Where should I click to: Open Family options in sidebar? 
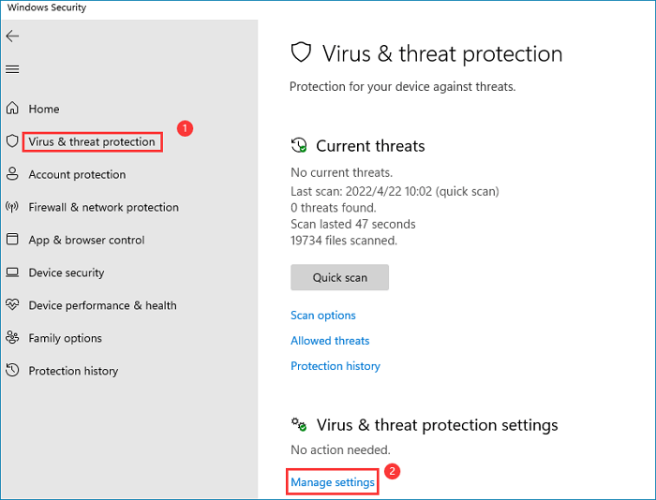coord(65,338)
